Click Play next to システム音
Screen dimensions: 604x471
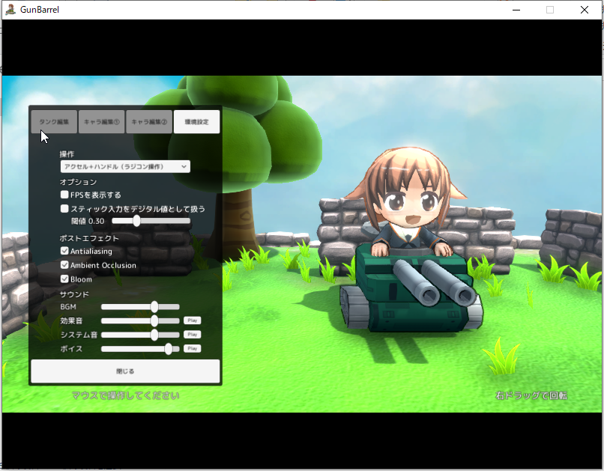click(x=193, y=335)
